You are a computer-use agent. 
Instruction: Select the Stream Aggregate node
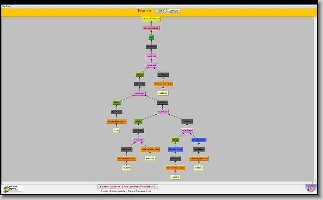151,28
